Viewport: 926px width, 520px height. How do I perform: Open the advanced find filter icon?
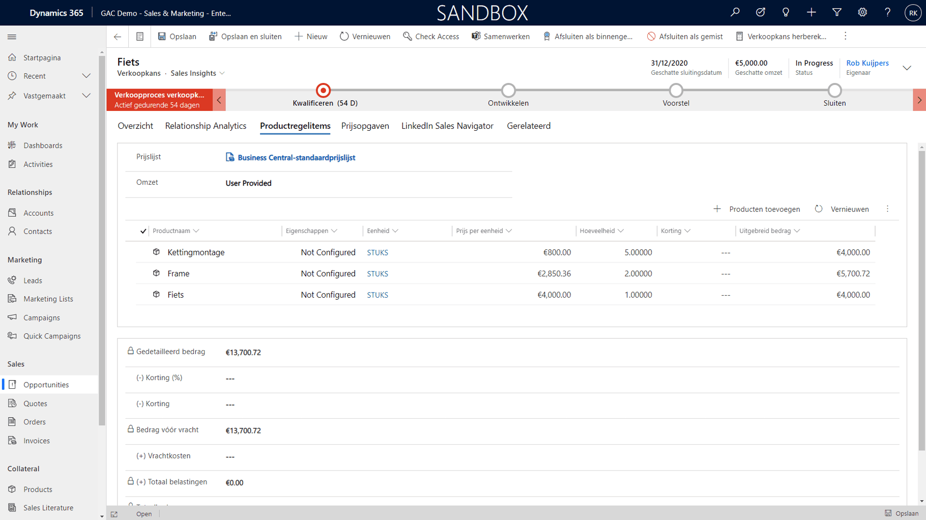coord(837,13)
